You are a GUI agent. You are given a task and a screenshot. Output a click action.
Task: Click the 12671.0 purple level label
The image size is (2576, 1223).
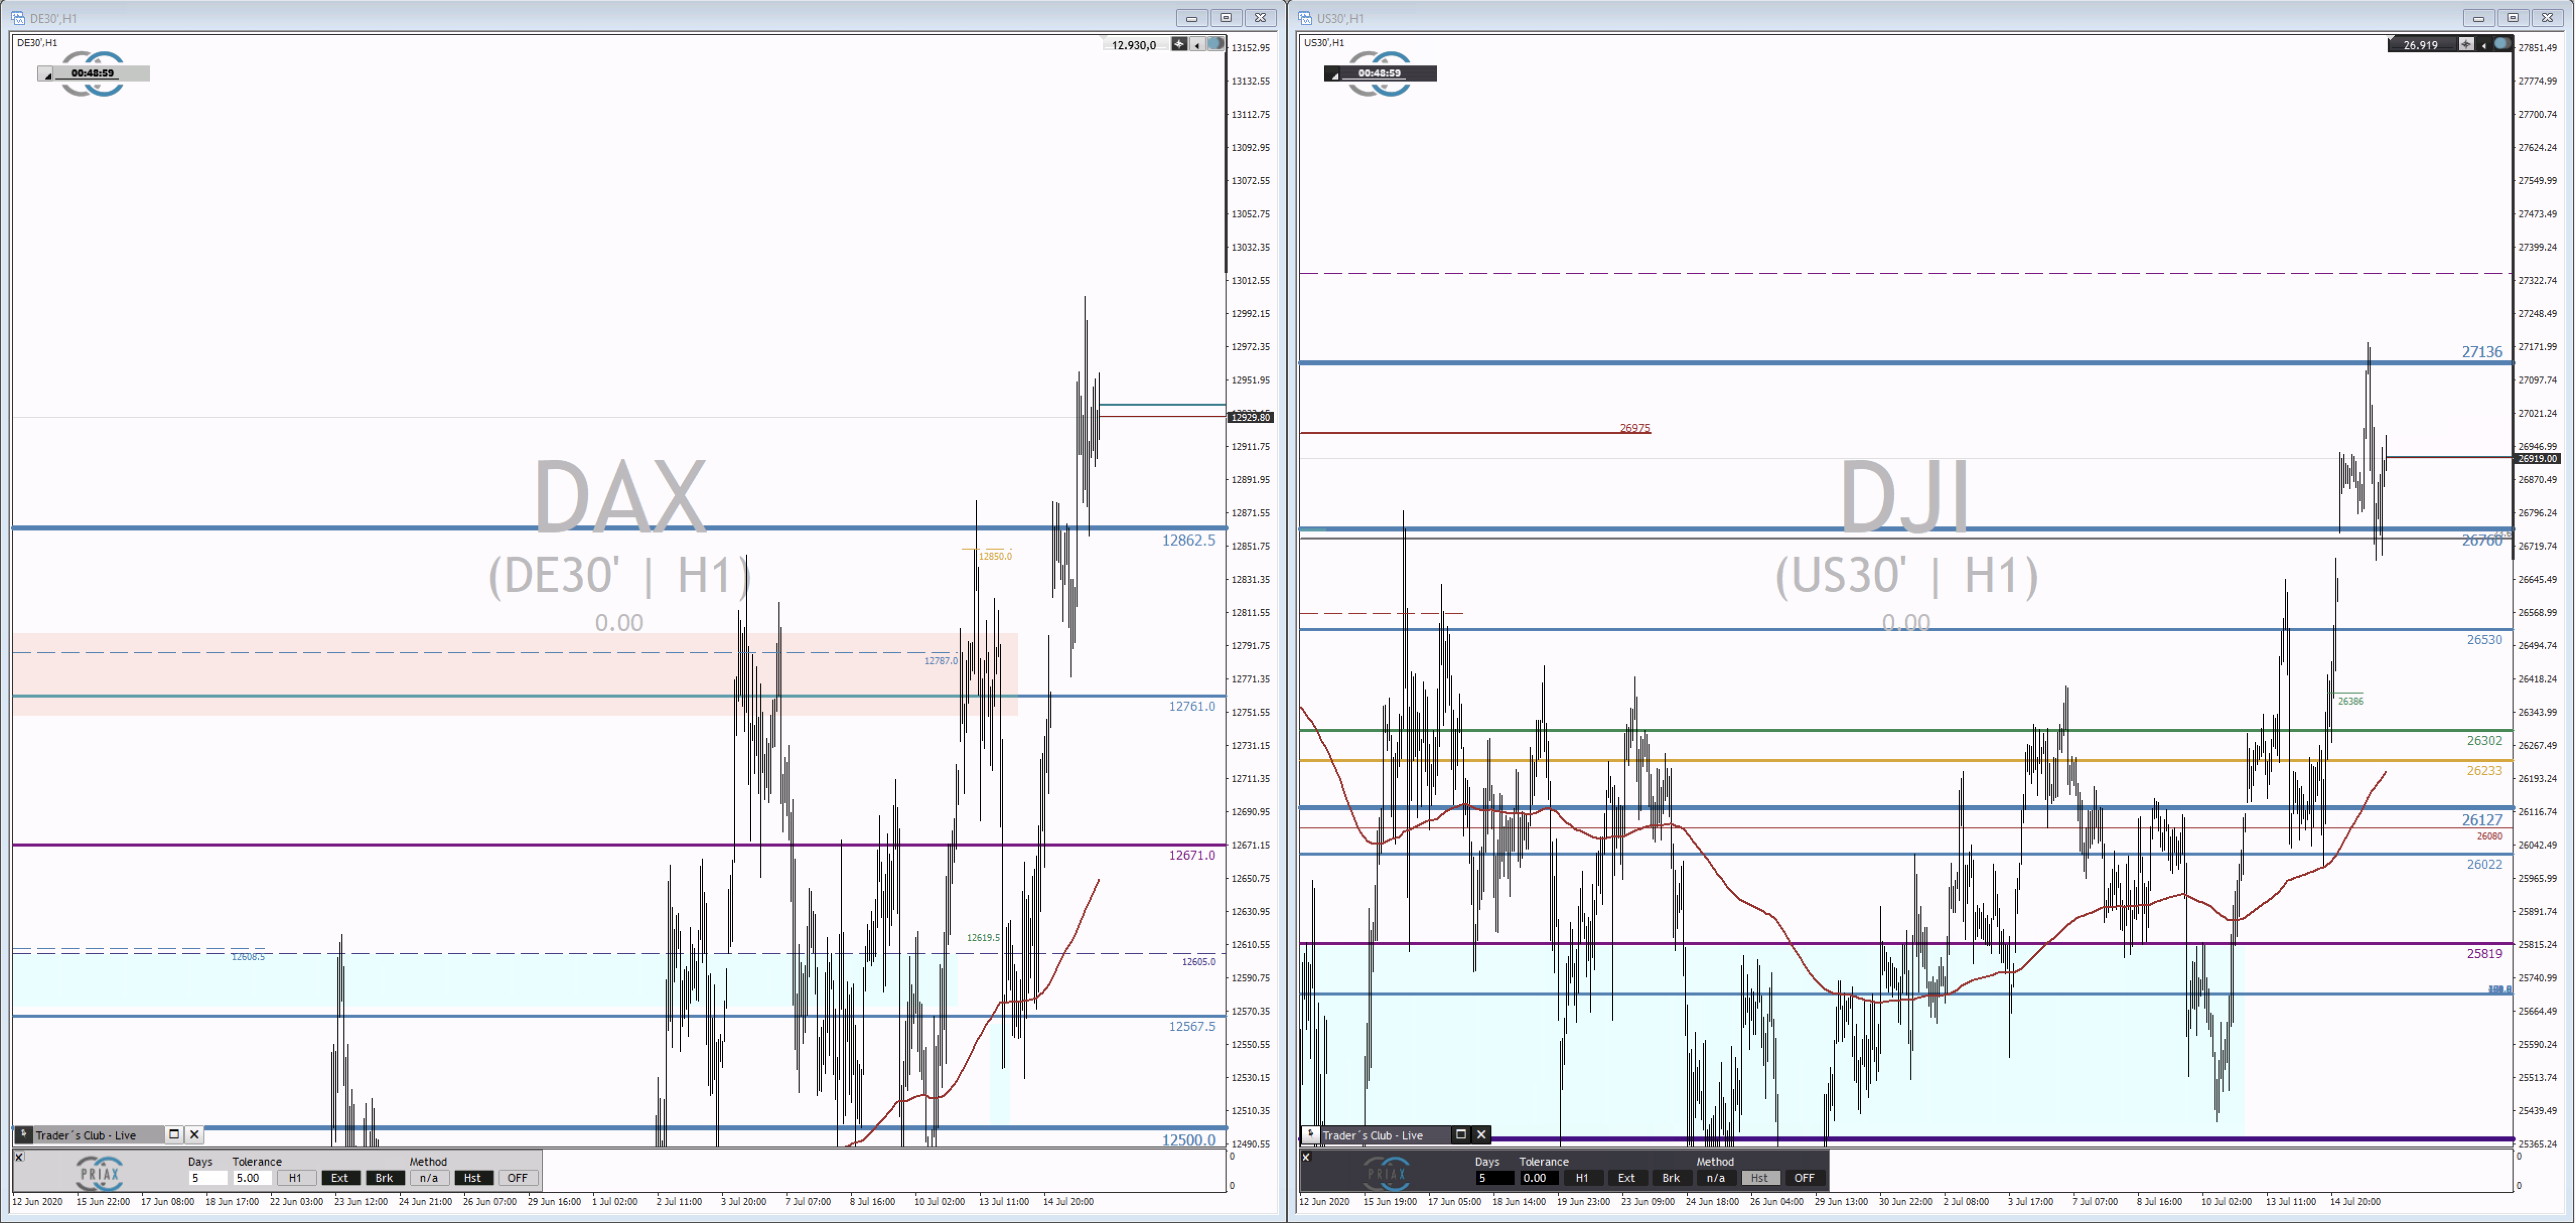point(1192,855)
